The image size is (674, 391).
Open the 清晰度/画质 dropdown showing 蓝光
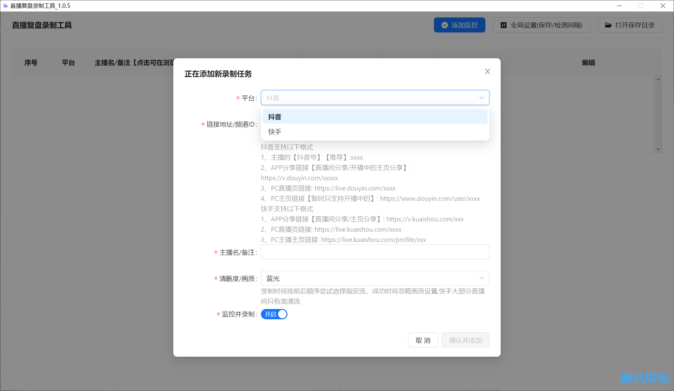(x=375, y=278)
